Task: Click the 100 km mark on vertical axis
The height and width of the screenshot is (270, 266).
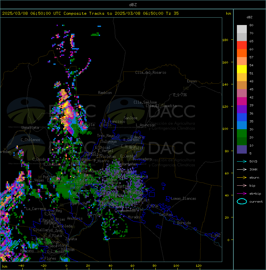Action: click(225, 129)
